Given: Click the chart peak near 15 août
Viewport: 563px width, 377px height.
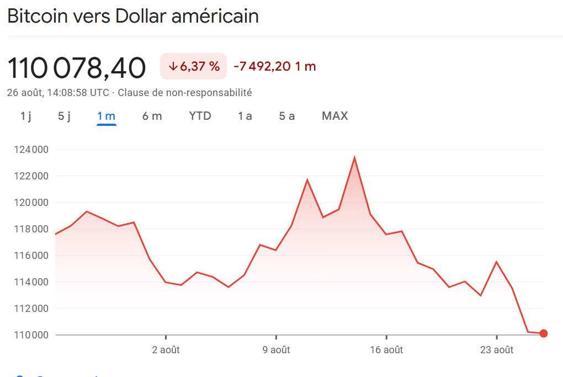Looking at the screenshot, I should [x=354, y=157].
